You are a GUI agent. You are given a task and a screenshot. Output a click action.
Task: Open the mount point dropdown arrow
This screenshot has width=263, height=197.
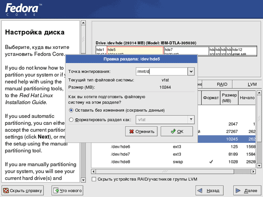(191, 71)
